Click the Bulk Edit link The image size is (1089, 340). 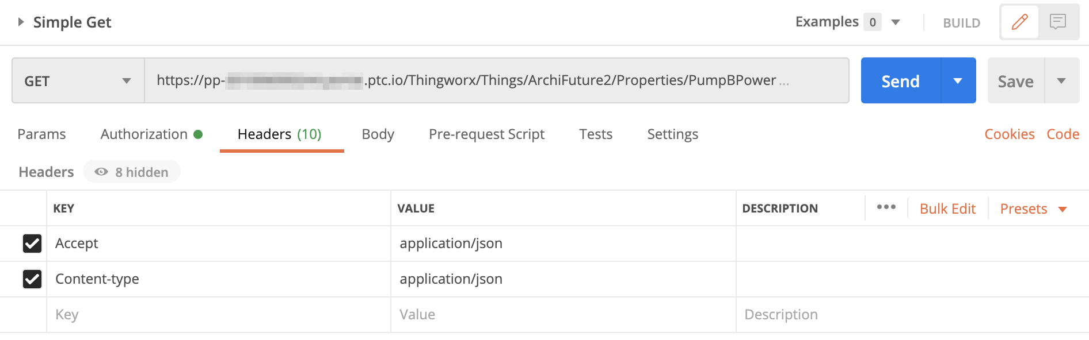tap(947, 209)
